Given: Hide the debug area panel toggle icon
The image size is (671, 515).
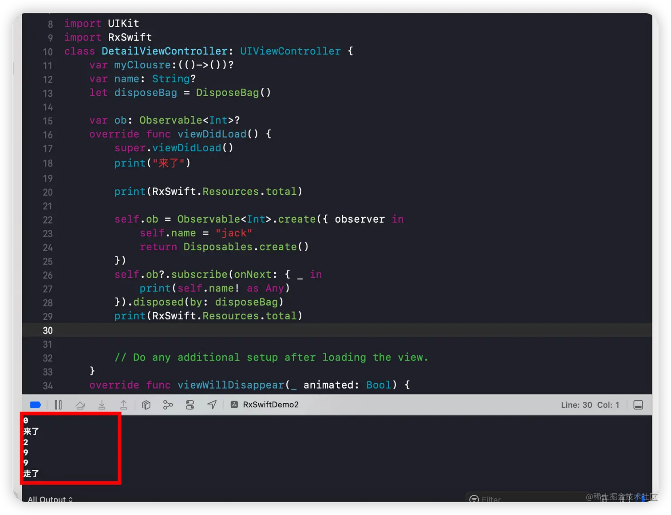Looking at the screenshot, I should coord(638,405).
